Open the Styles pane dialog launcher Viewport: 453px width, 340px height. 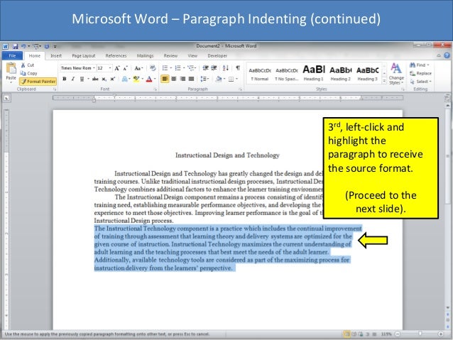coord(403,89)
